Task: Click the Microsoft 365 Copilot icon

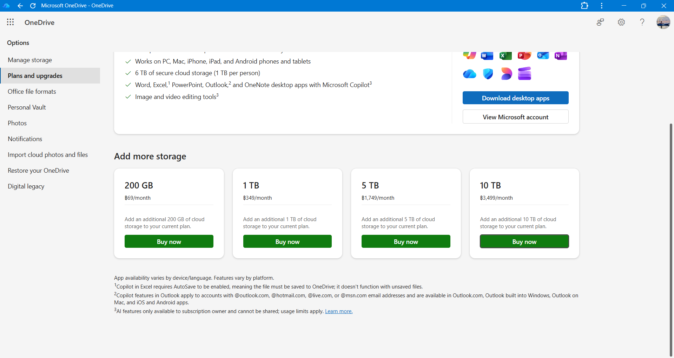Action: [469, 55]
